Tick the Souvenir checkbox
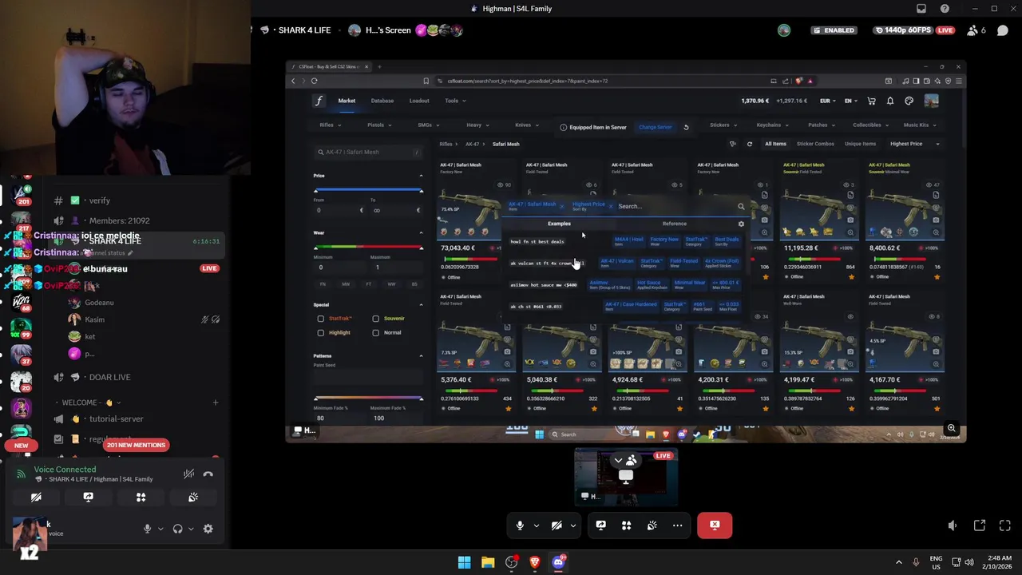This screenshot has height=575, width=1022. [x=375, y=319]
